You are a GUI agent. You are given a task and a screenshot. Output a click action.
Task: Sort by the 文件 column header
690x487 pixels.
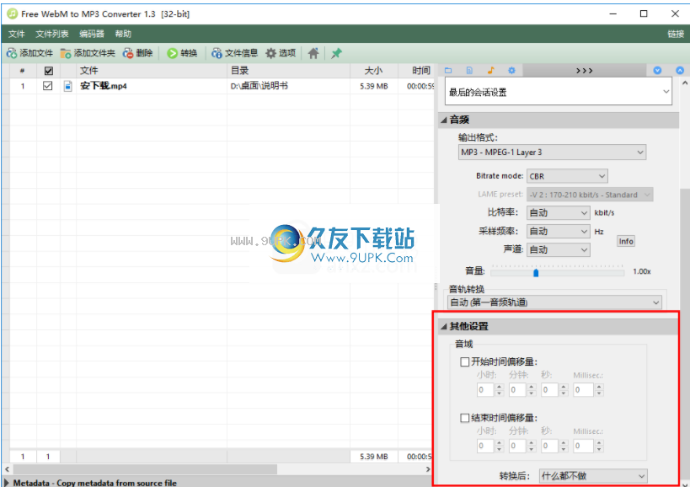(152, 71)
